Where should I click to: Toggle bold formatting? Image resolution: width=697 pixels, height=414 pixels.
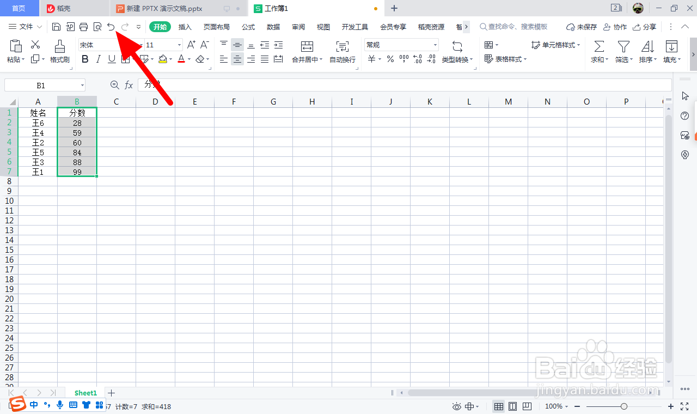85,59
